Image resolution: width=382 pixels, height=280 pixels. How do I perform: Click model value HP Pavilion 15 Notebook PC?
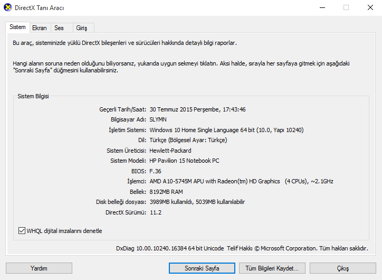coord(184,161)
